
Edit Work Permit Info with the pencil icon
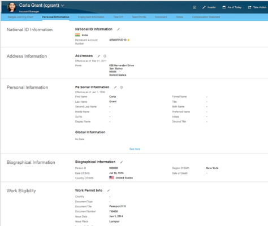click(109, 190)
